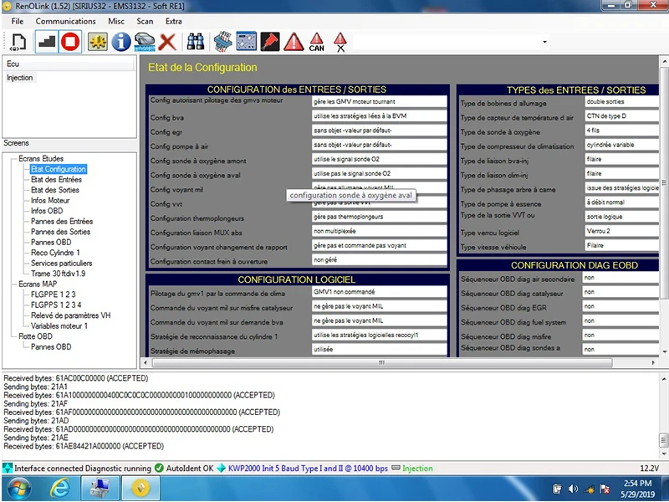Stop the running diagnostic with the red stop icon

pos(70,42)
